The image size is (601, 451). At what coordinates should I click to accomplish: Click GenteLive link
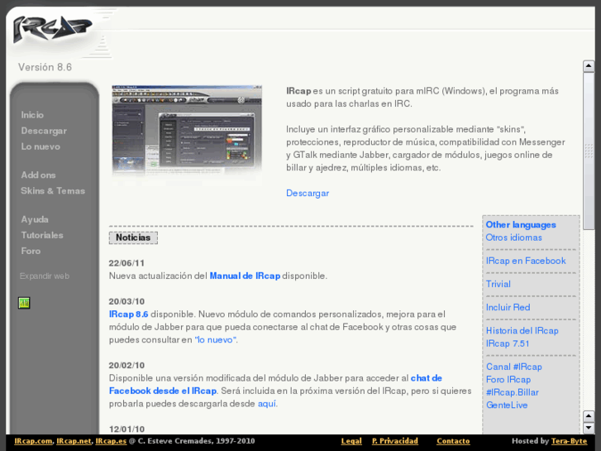point(507,405)
